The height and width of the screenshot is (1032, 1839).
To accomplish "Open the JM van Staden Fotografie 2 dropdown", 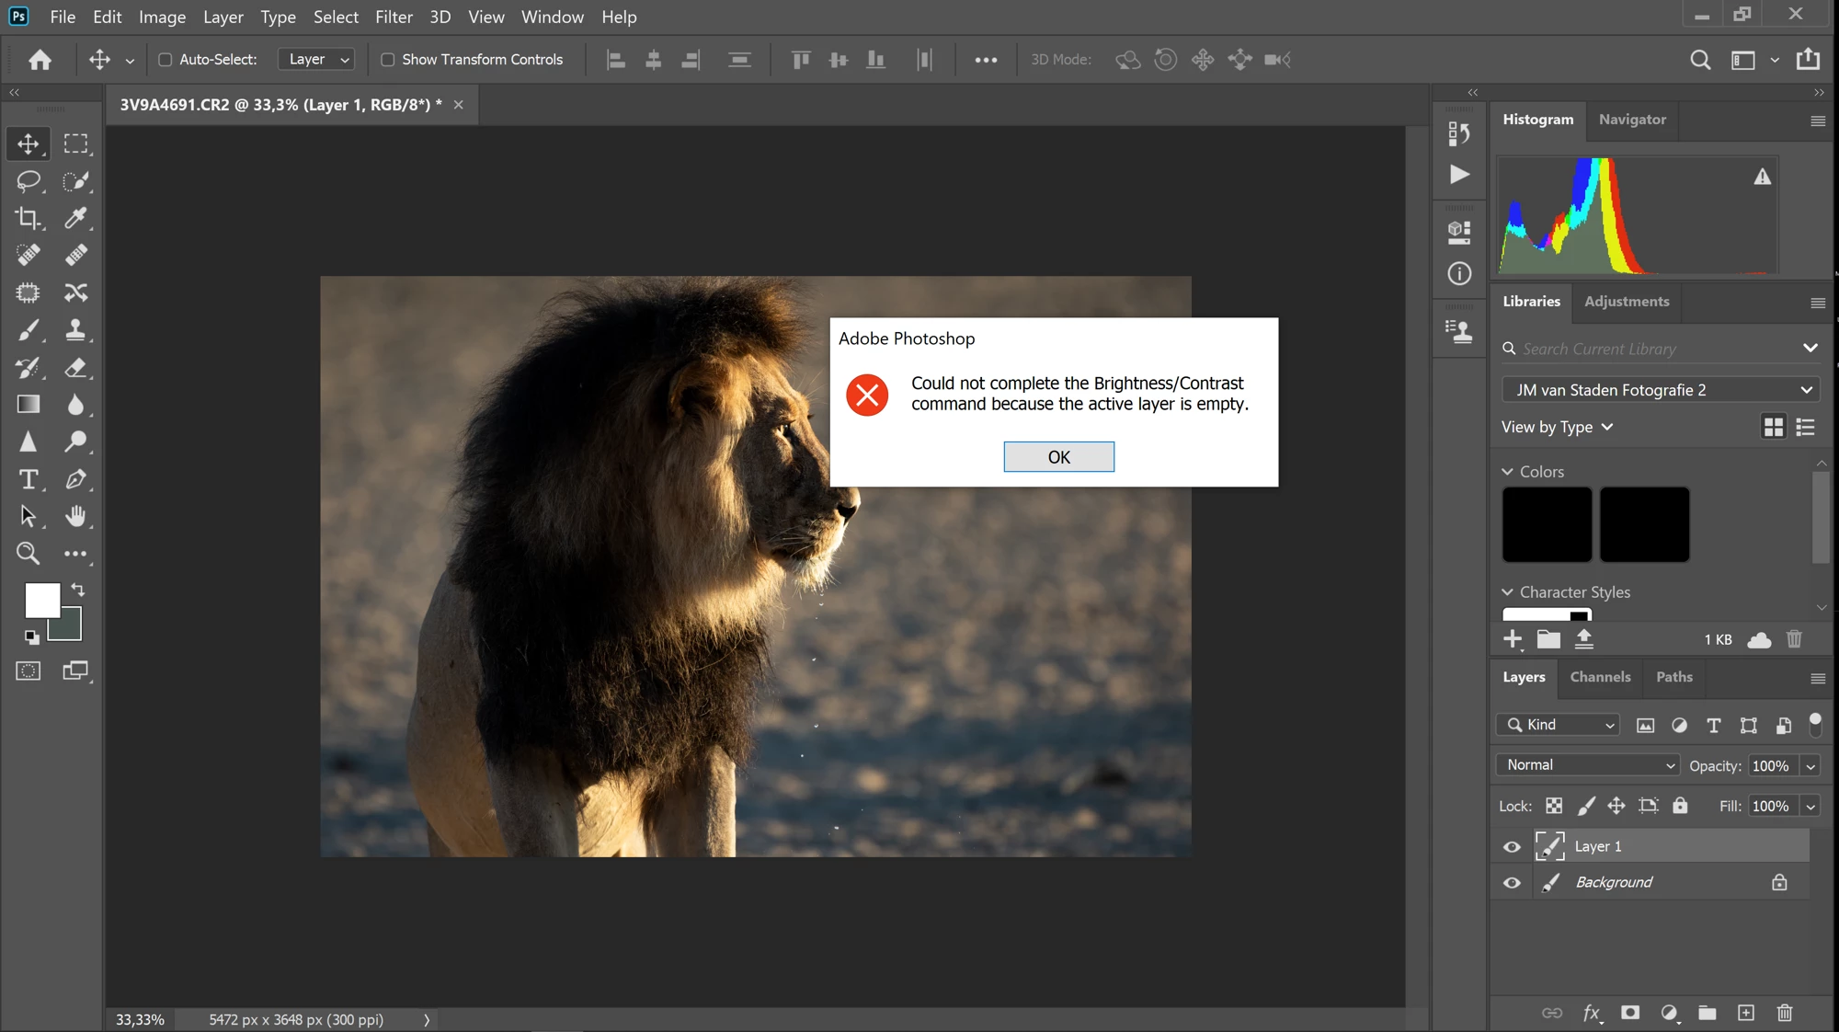I will [x=1661, y=390].
